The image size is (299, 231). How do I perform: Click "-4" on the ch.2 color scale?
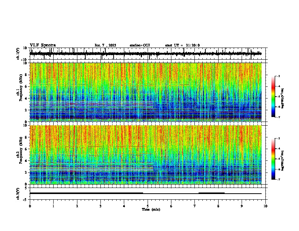tap(279, 148)
